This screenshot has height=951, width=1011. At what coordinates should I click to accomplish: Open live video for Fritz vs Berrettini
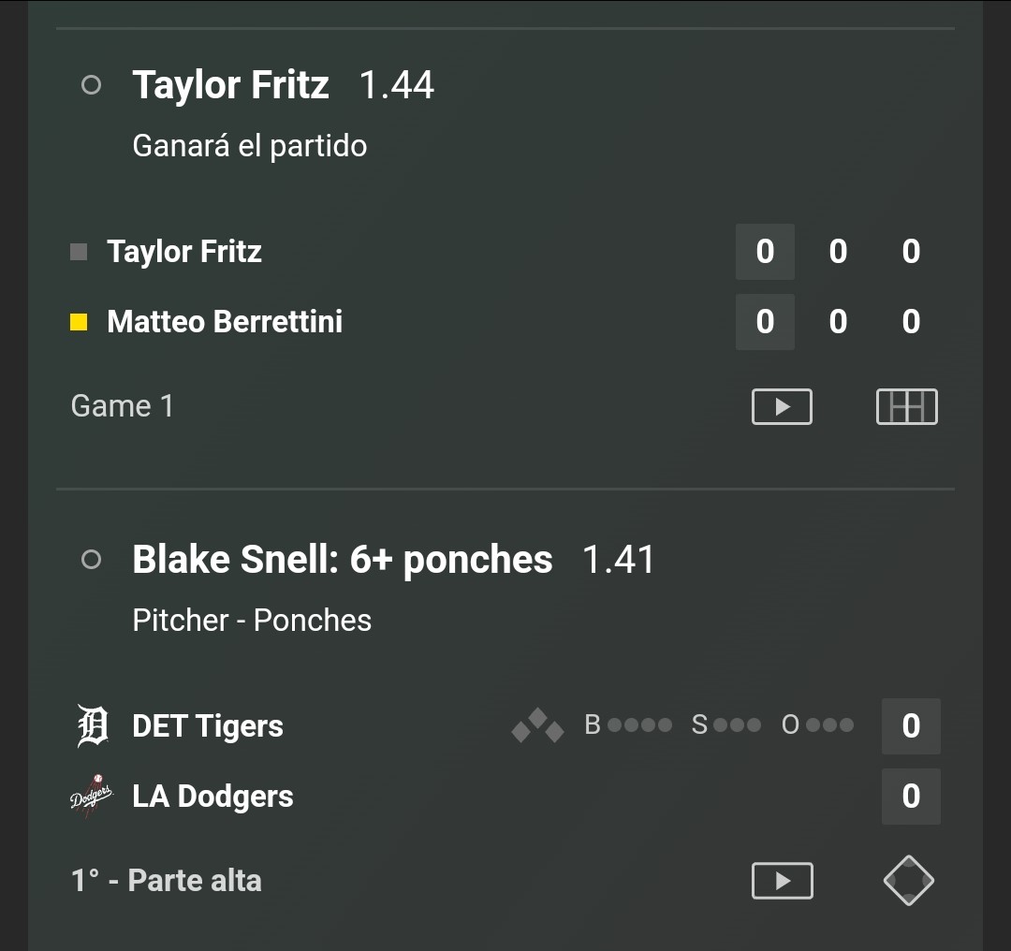tap(782, 407)
